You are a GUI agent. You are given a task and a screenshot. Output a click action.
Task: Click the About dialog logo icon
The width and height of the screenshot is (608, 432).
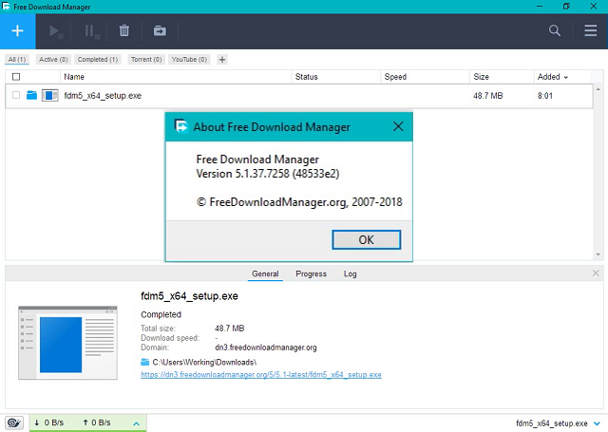181,126
